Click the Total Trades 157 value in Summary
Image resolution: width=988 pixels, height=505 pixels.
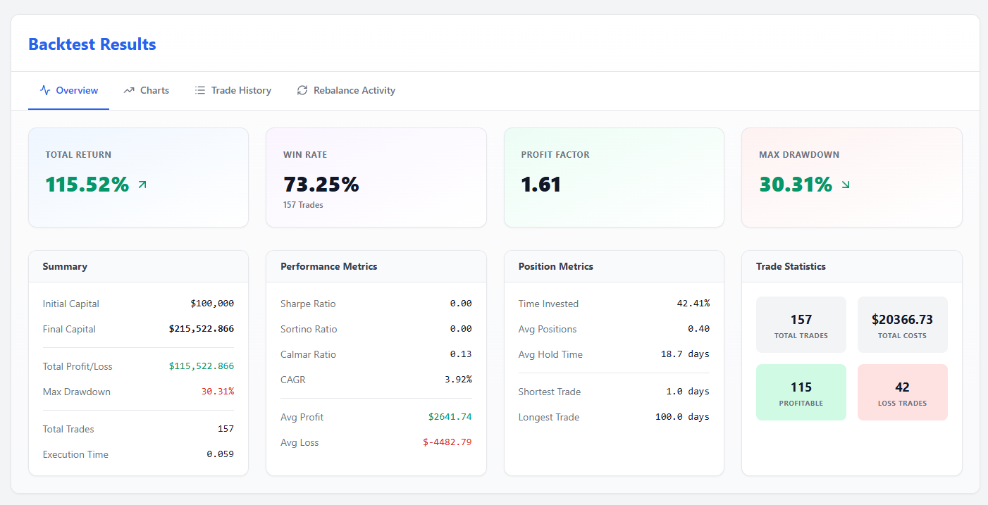tap(226, 429)
